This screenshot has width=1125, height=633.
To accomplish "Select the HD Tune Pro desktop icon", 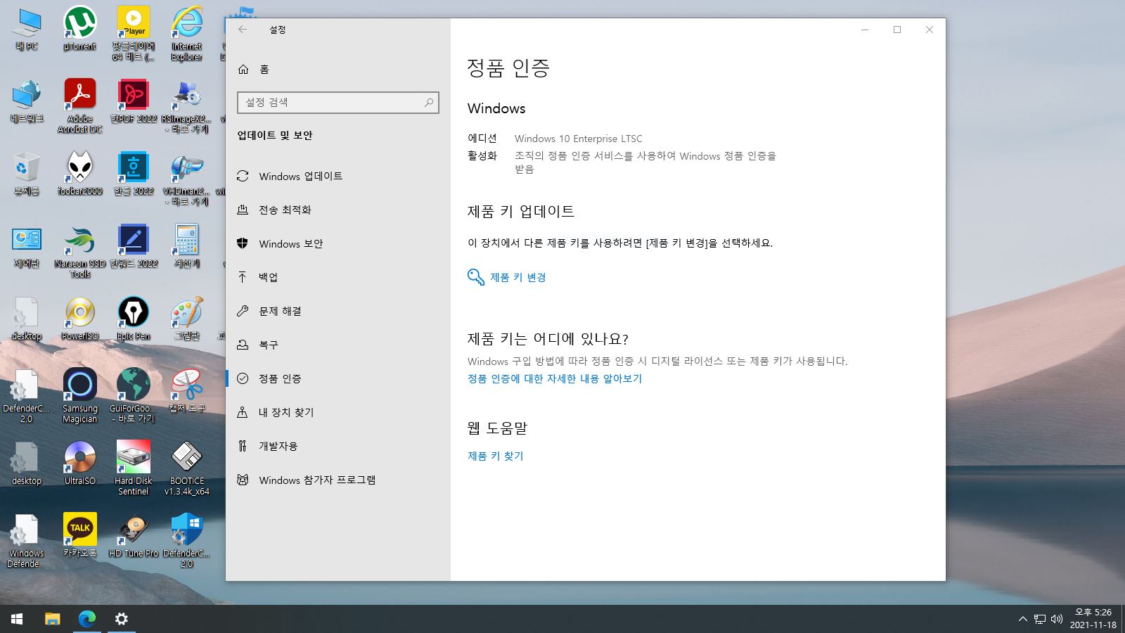I will (x=134, y=537).
